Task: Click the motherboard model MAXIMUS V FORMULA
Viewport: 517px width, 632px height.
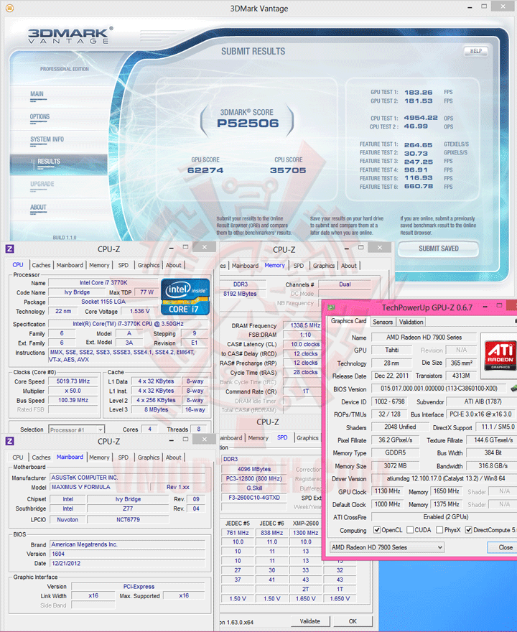Action: (x=100, y=487)
